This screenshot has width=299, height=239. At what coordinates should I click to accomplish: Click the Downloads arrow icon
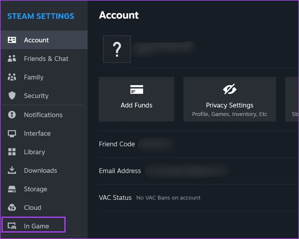(x=12, y=170)
